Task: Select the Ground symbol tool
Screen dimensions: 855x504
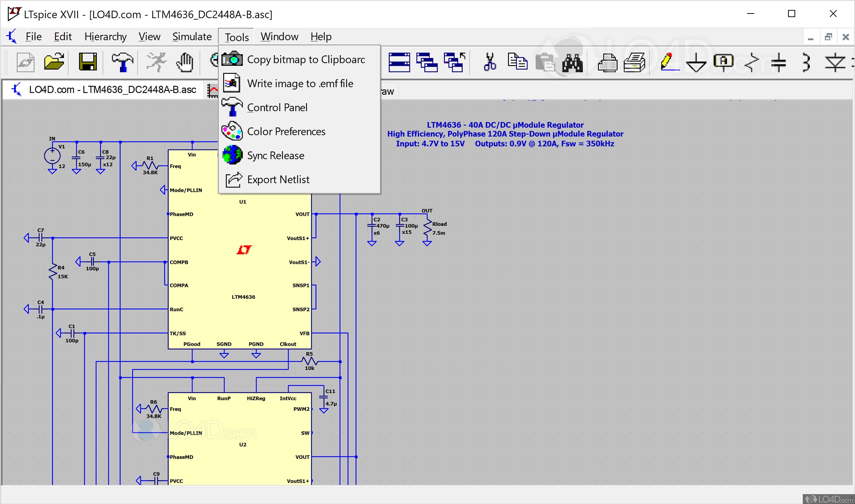Action: click(x=696, y=62)
